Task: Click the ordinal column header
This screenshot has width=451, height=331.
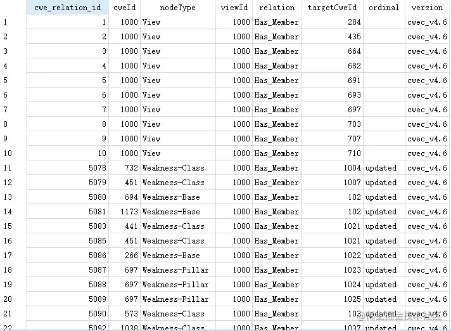Action: click(384, 7)
